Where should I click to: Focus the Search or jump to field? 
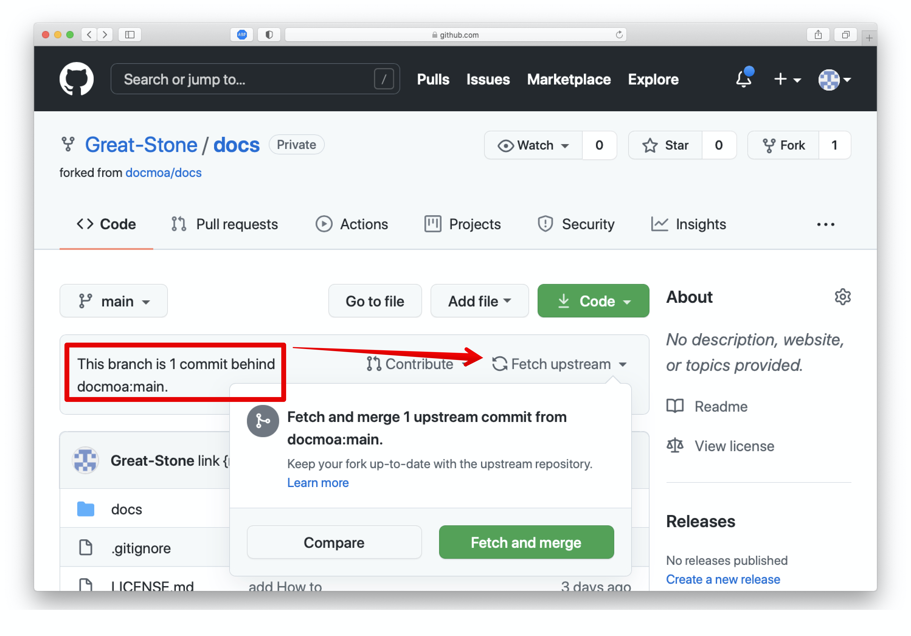[x=246, y=79]
